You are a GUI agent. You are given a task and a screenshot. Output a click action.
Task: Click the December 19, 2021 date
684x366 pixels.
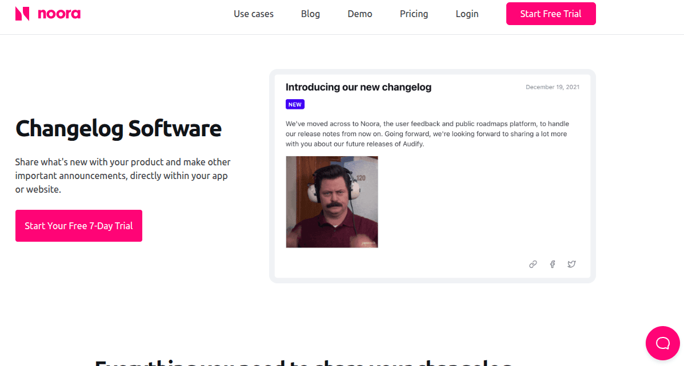point(552,87)
